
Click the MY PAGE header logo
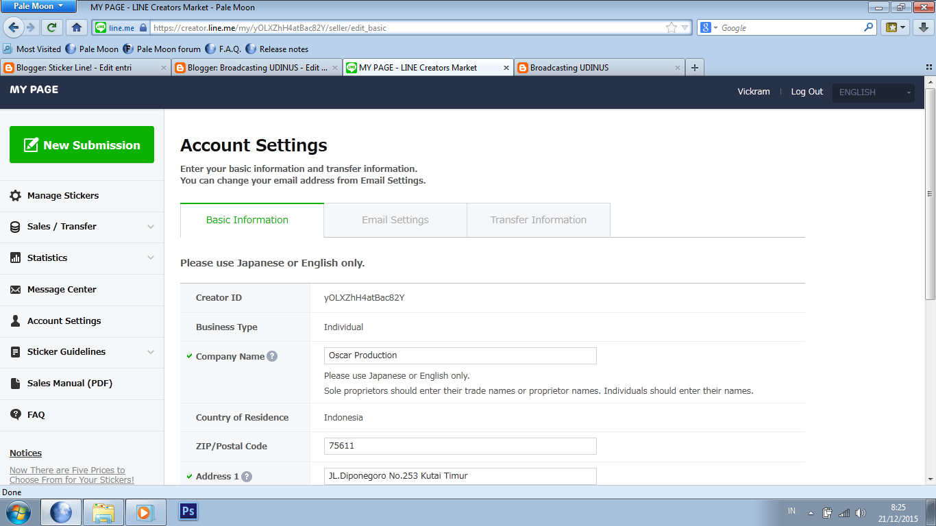(x=34, y=90)
